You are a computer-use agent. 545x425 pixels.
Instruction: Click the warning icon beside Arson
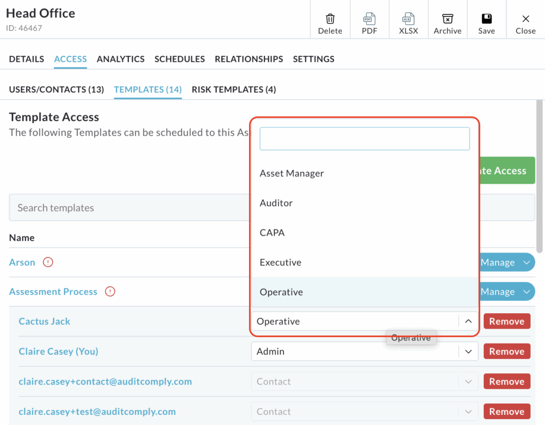tap(48, 262)
